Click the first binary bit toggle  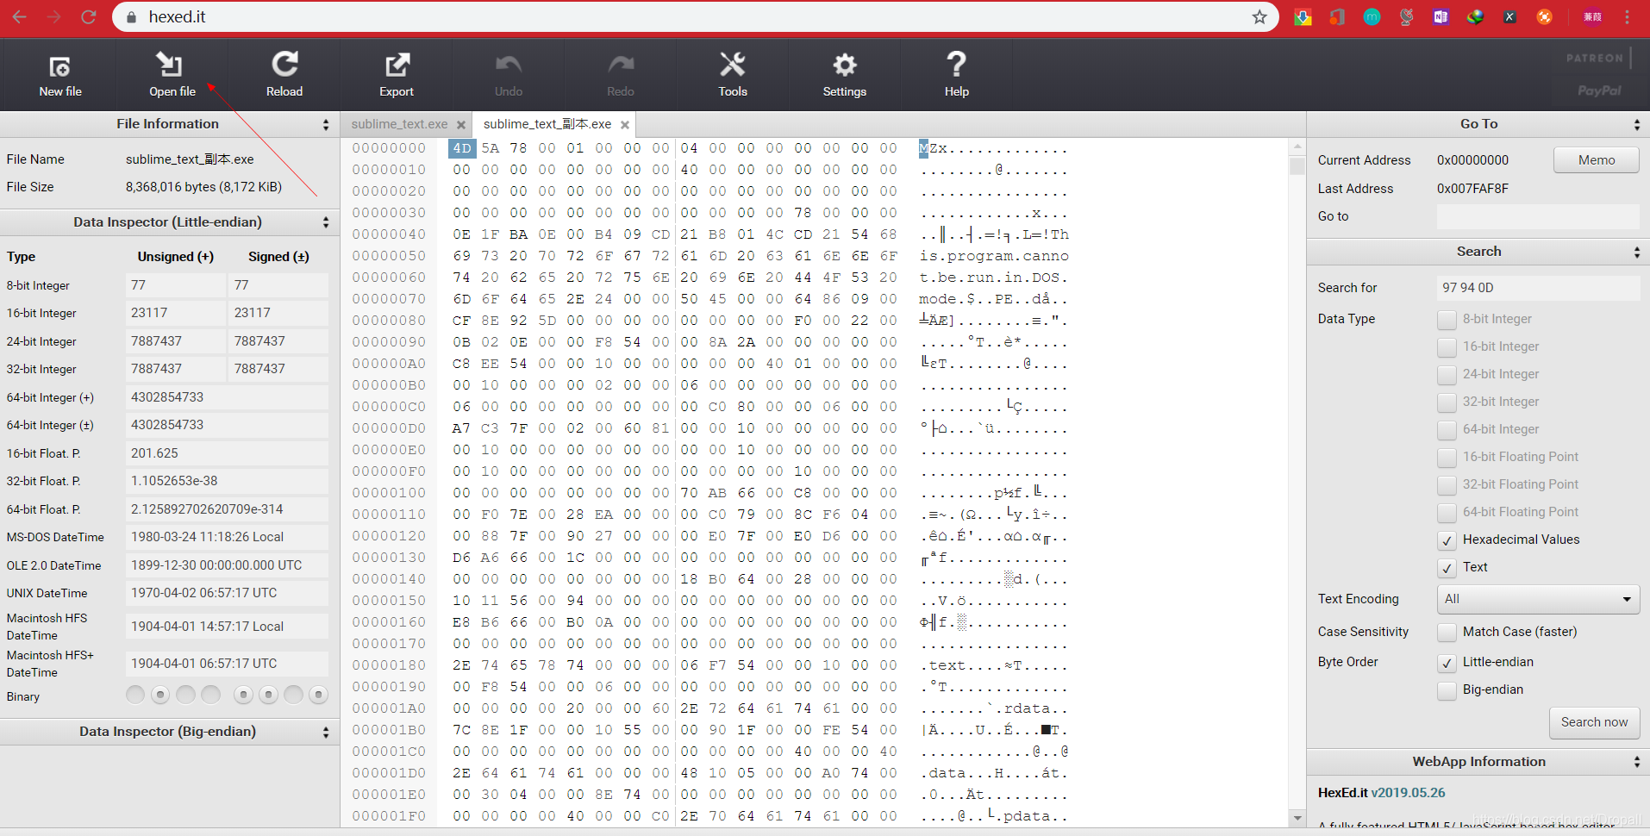(x=135, y=695)
